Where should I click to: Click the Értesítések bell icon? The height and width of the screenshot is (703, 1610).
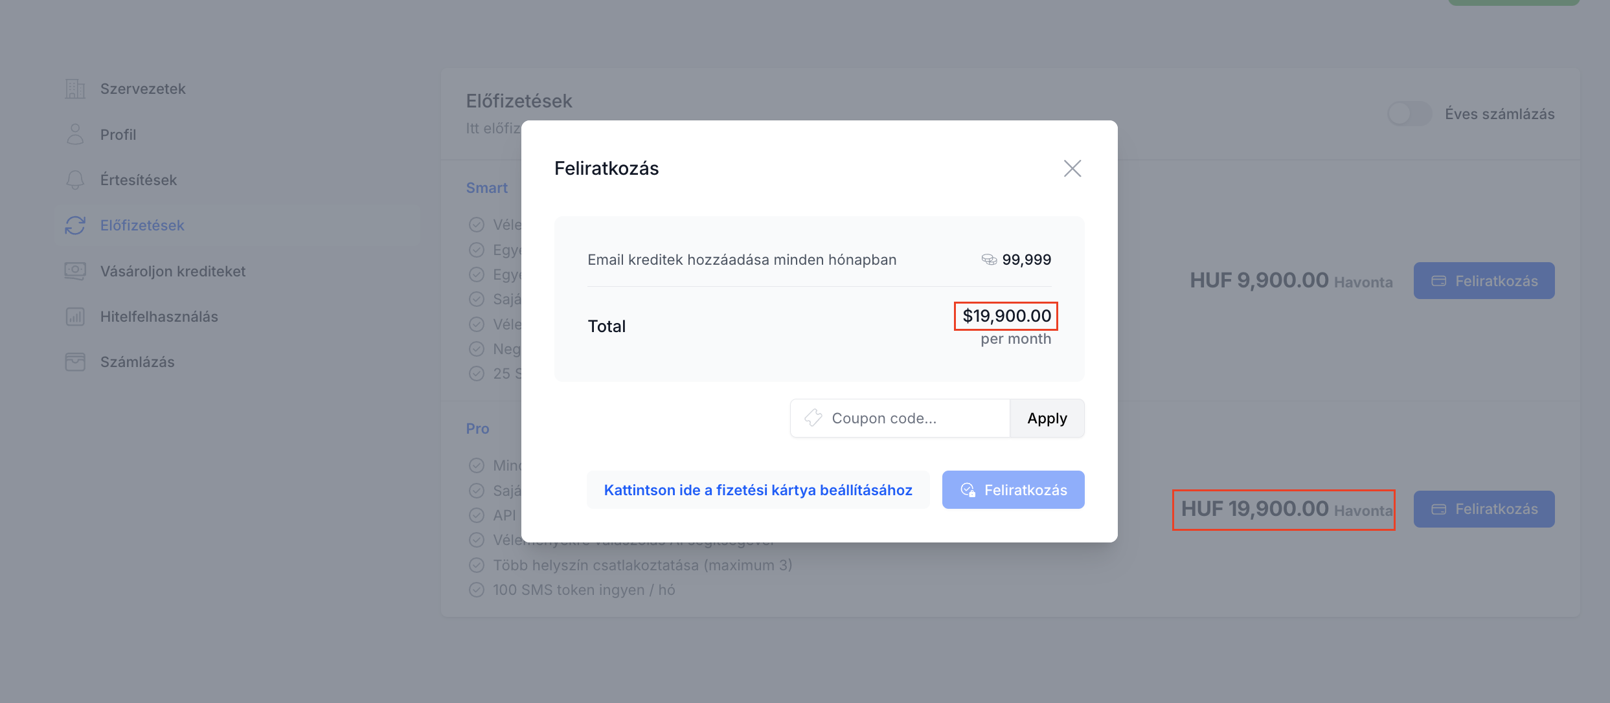[75, 180]
